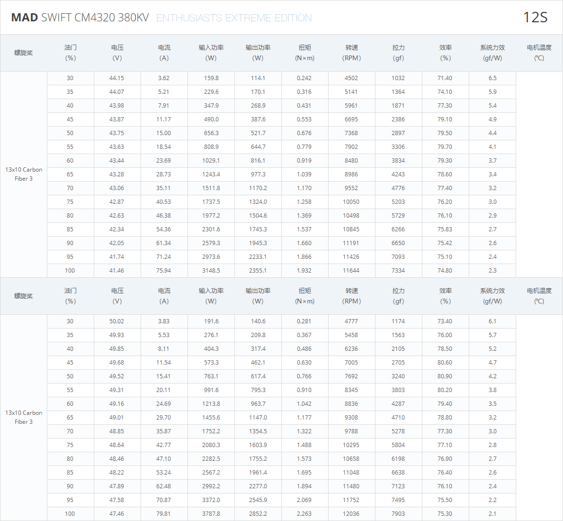Click input power value 1243.4
Image resolution: width=563 pixels, height=521 pixels.
click(211, 174)
